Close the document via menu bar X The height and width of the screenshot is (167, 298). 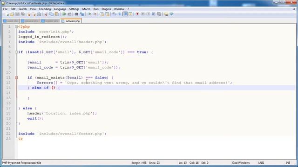(x=294, y=9)
